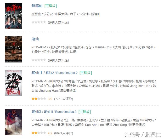Click the gray star rating under 新笔仙
This screenshot has width=164, height=139.
39,22
